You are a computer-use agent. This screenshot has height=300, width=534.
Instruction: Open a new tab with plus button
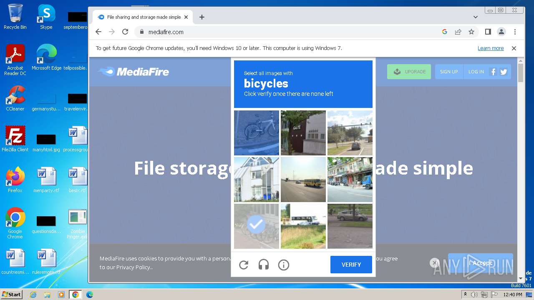click(202, 17)
